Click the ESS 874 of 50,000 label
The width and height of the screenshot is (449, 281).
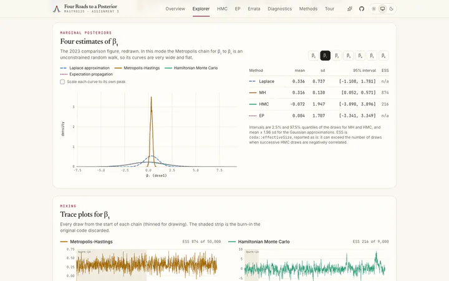(201, 242)
